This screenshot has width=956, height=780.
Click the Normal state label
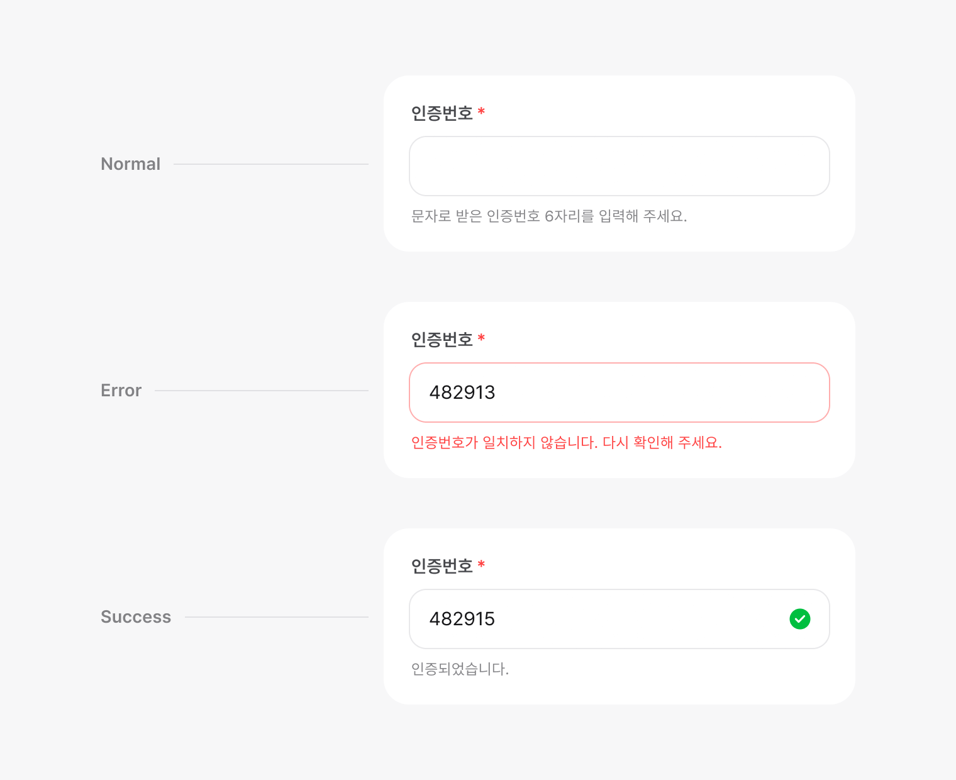[x=131, y=164]
